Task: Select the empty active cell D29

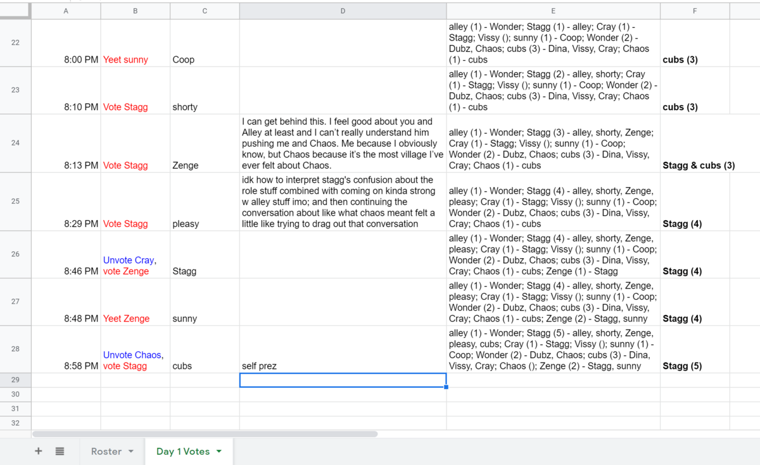Action: click(x=343, y=380)
